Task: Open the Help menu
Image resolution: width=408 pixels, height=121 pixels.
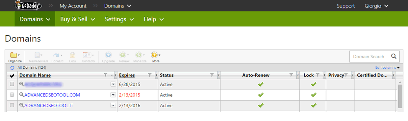Action: point(154,19)
